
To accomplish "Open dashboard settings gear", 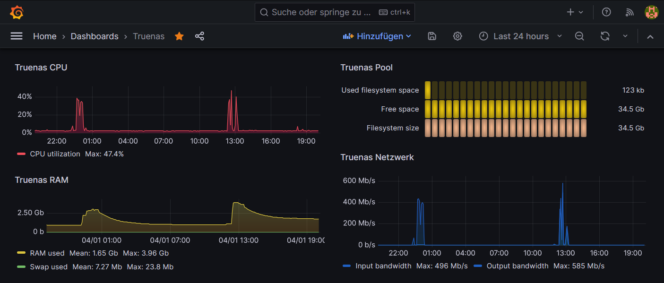I will click(457, 36).
